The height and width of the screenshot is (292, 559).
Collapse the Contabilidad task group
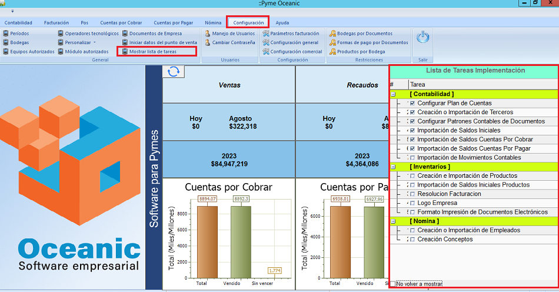tap(393, 94)
